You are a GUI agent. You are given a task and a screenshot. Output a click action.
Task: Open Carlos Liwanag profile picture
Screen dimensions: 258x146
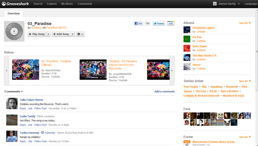12,136
